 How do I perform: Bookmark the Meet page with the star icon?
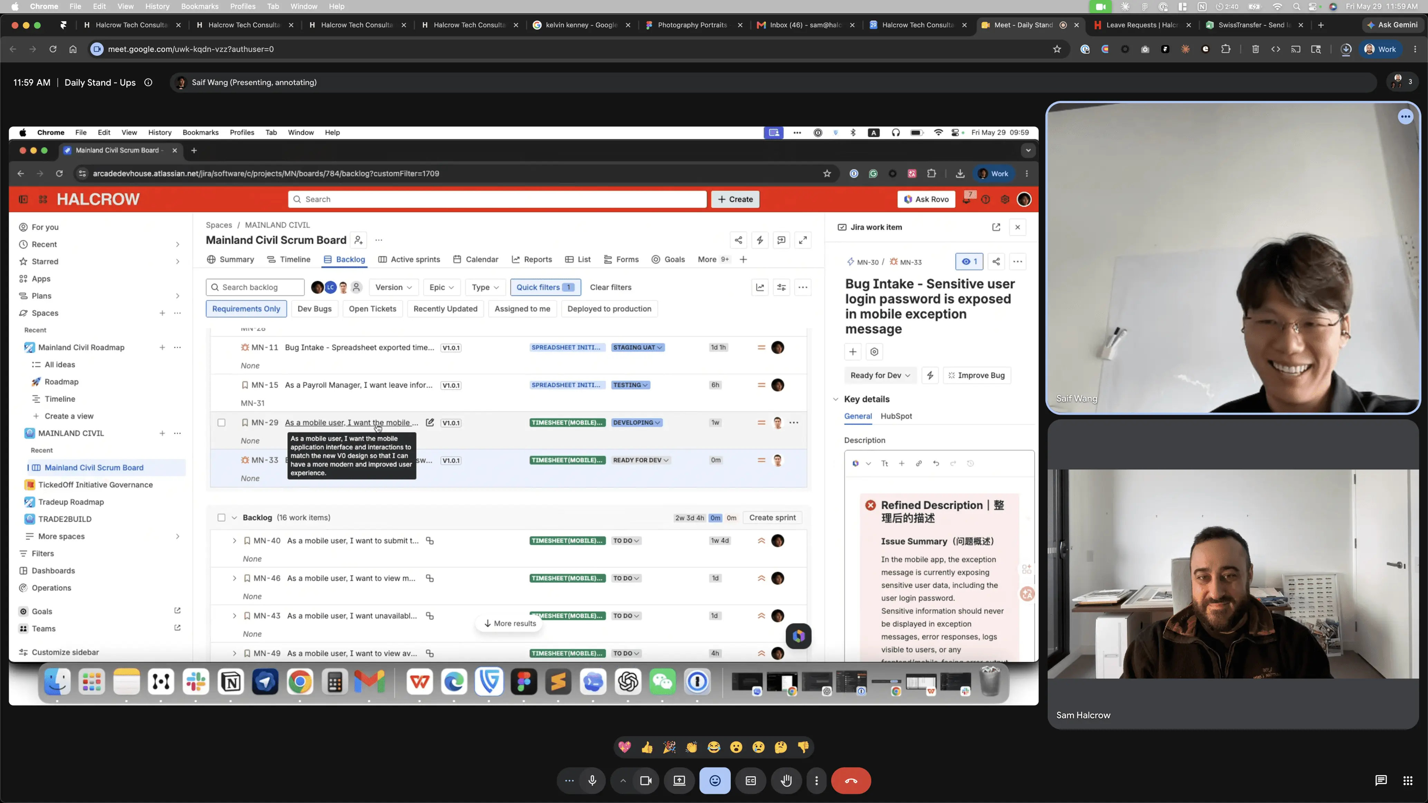coord(1057,49)
